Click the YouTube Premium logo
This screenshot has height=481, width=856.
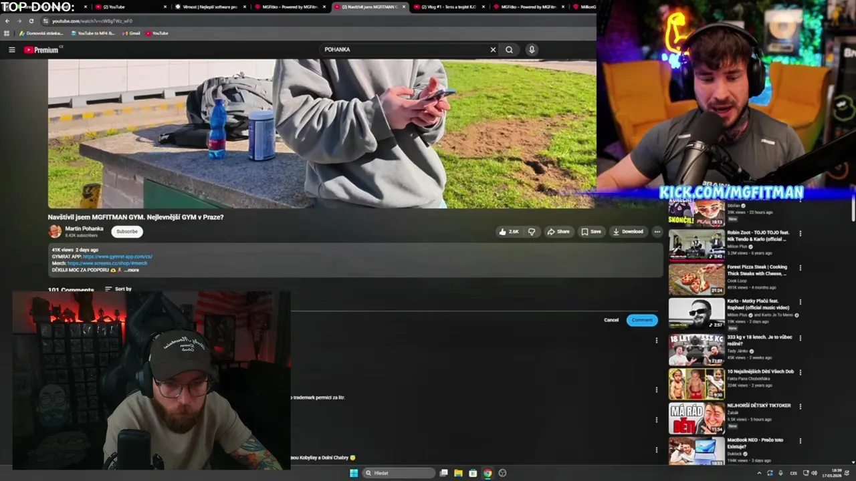pos(43,49)
